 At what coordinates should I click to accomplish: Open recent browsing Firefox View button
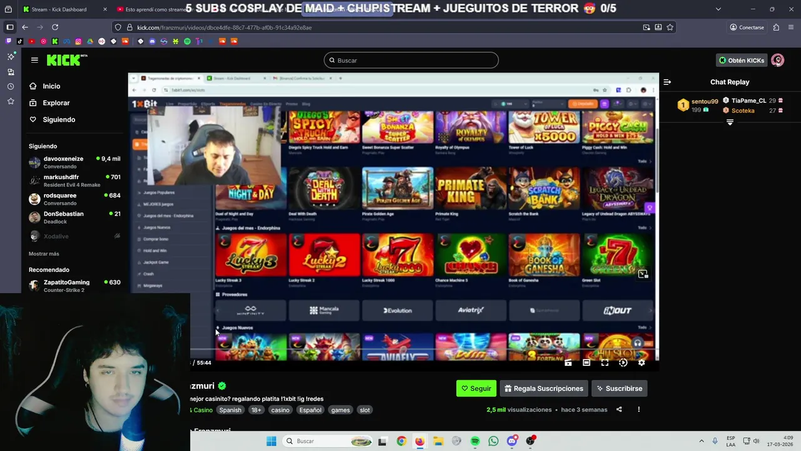point(9,9)
